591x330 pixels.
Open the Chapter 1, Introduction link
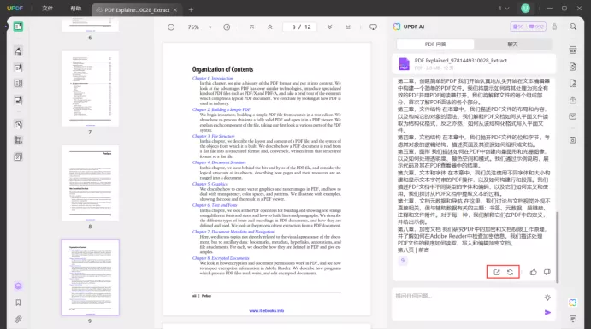213,78
